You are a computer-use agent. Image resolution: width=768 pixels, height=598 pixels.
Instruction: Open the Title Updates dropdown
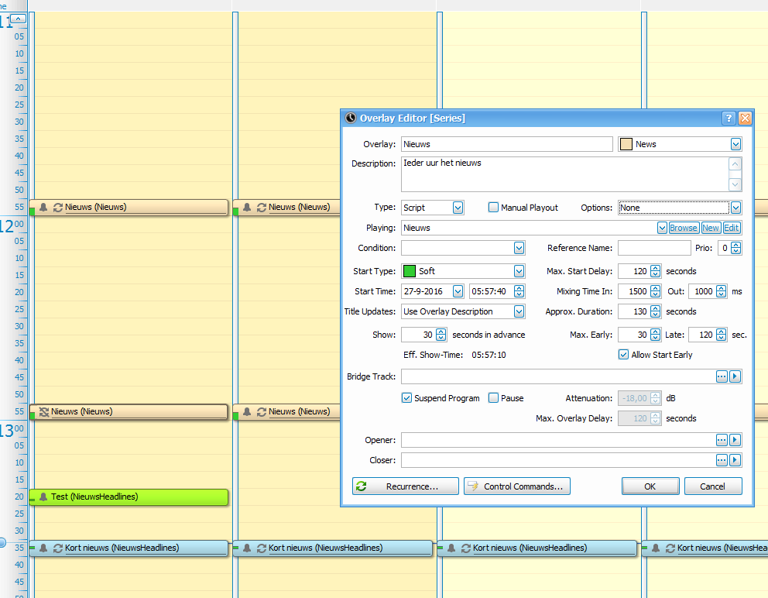[x=519, y=311]
